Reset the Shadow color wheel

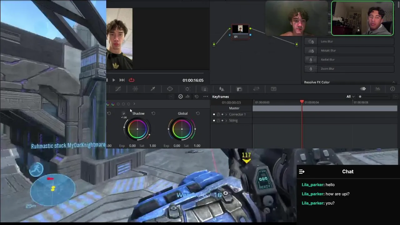pos(153,113)
